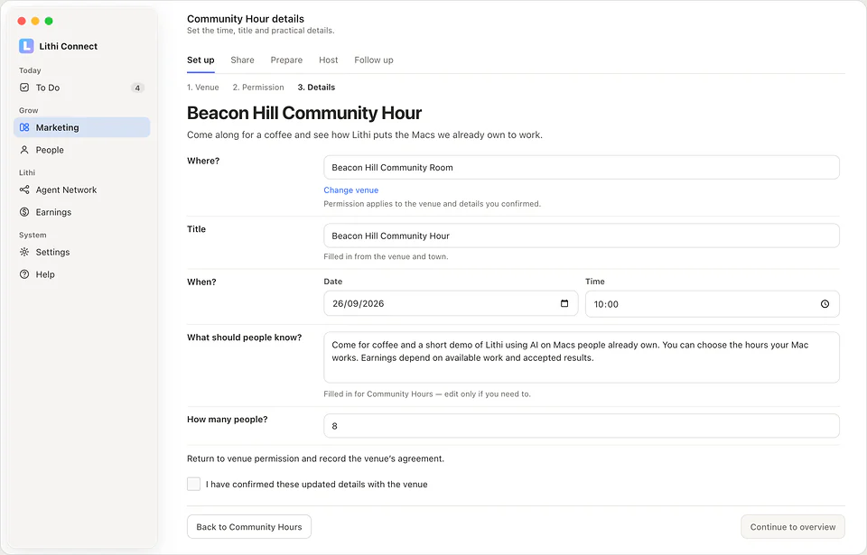Click the What should people know text area
The image size is (867, 555).
pyautogui.click(x=581, y=357)
